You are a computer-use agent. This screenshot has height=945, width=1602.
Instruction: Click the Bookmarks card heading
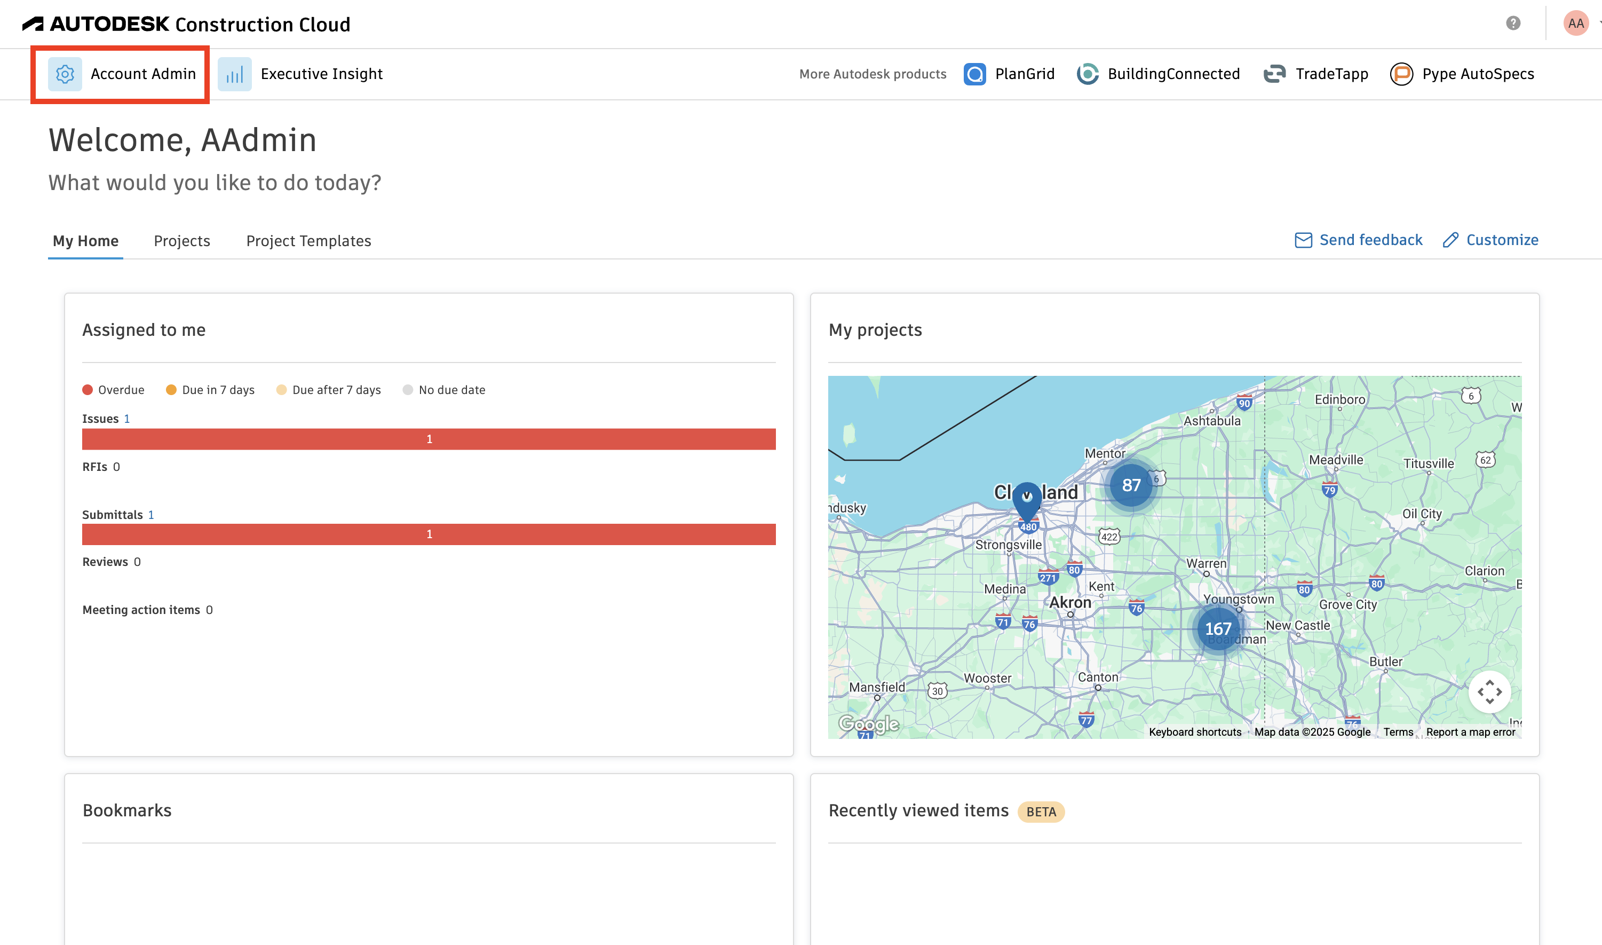tap(128, 810)
